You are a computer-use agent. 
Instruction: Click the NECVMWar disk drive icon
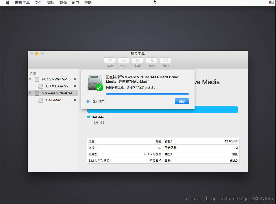coord(37,79)
